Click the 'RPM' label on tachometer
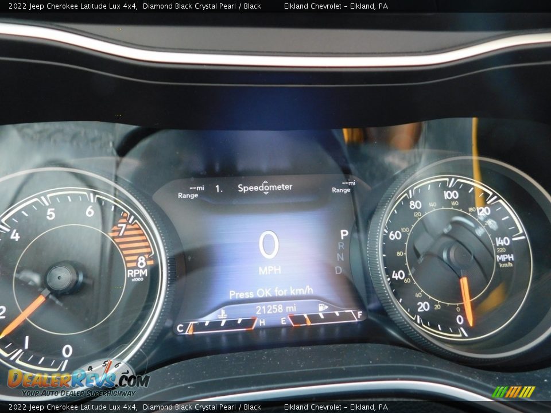 pos(137,273)
